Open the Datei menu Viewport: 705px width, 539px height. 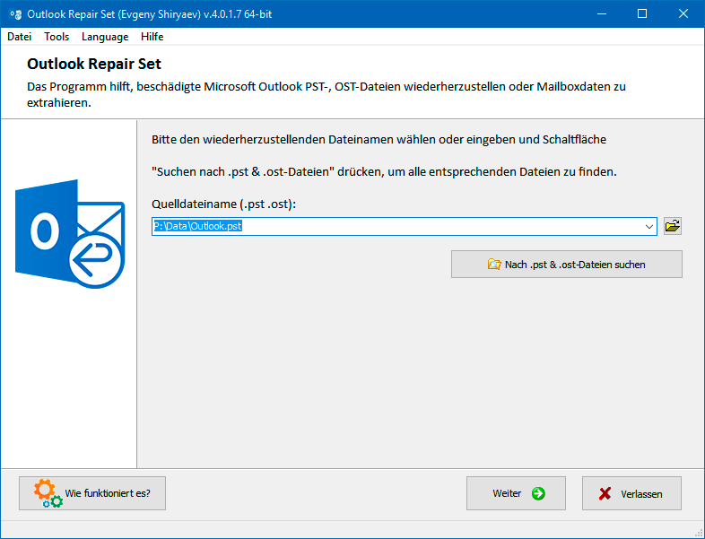20,37
